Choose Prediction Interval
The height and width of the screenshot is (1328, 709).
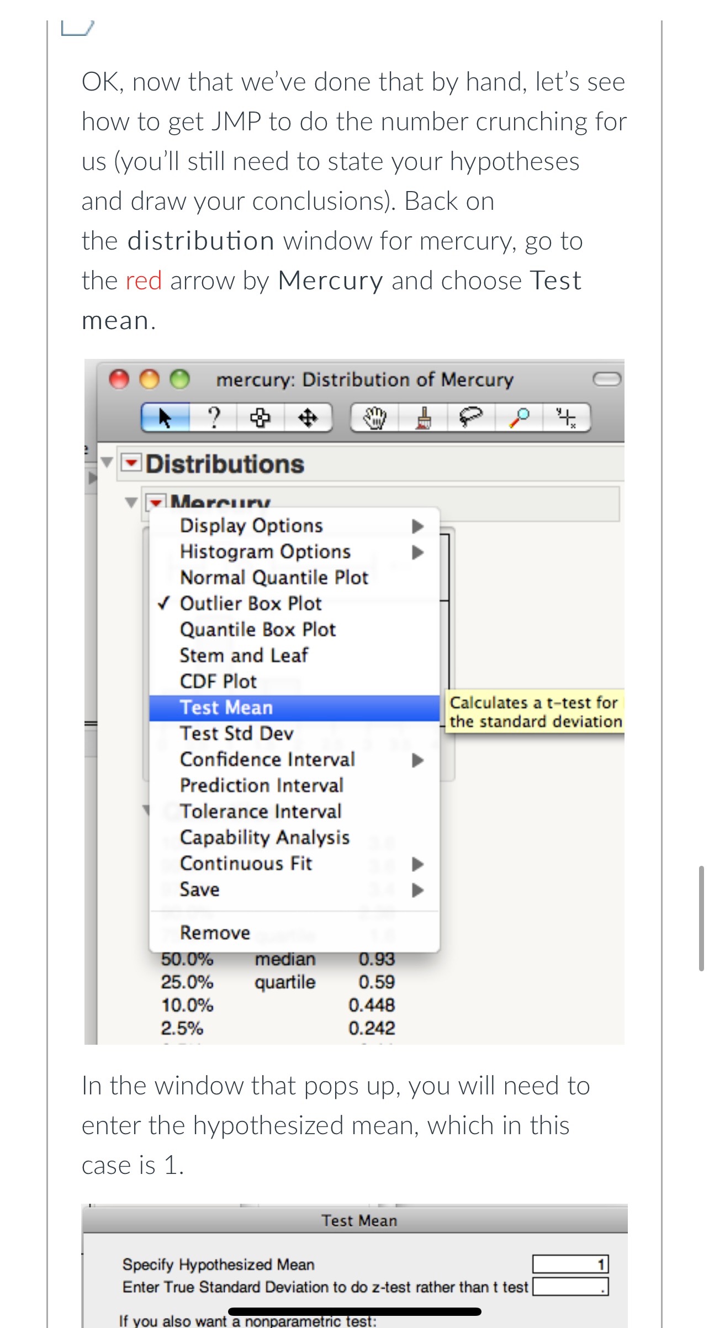294,786
